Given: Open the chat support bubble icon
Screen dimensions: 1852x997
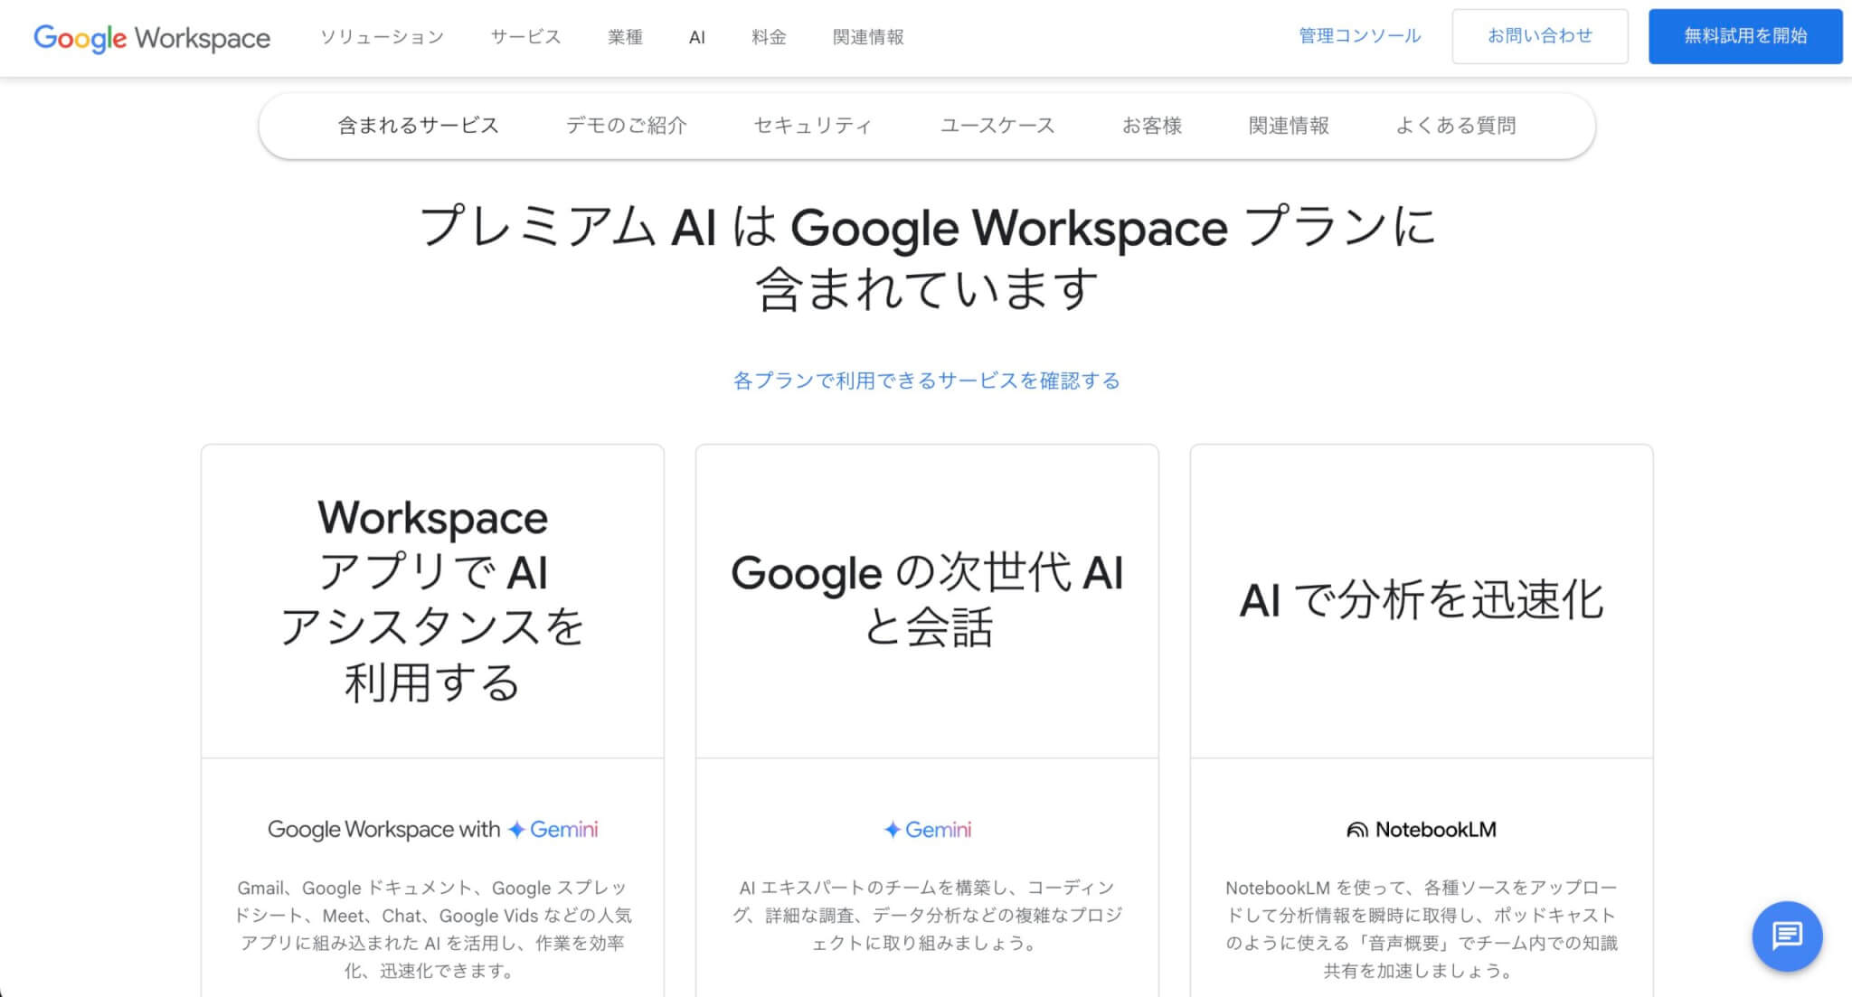Looking at the screenshot, I should coord(1787,936).
